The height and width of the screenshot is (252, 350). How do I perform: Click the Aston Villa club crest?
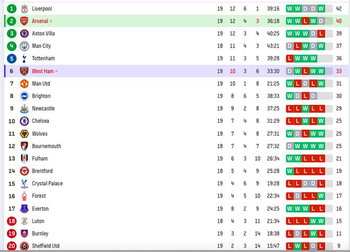[24, 33]
